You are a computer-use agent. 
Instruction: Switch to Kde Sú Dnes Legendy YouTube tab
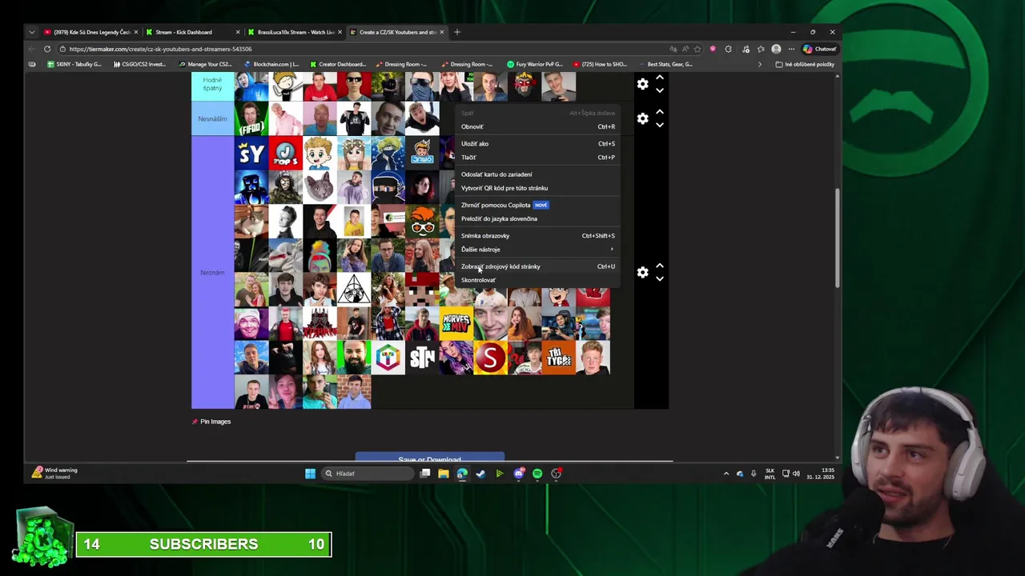(90, 32)
